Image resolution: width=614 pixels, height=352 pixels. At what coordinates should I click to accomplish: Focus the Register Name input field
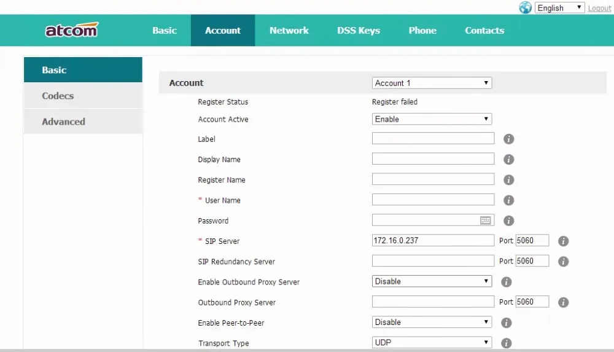click(433, 179)
